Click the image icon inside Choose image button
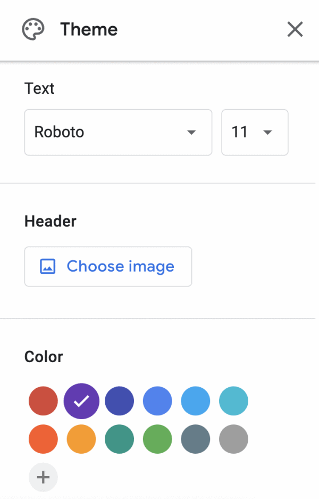This screenshot has width=319, height=499. pos(47,266)
